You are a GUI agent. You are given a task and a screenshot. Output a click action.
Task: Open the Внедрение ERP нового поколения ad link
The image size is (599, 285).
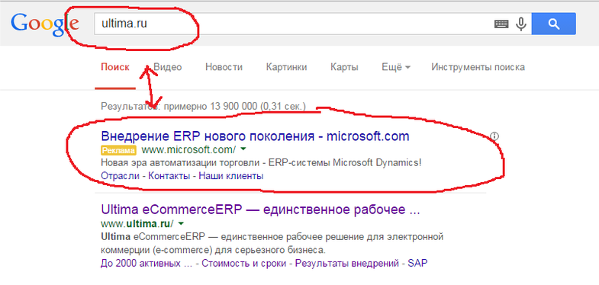255,136
